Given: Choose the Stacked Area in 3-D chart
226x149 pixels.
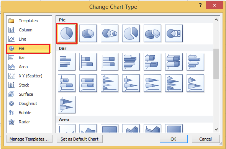Looking at the screenshot, I should pyautogui.click(x=152, y=128).
